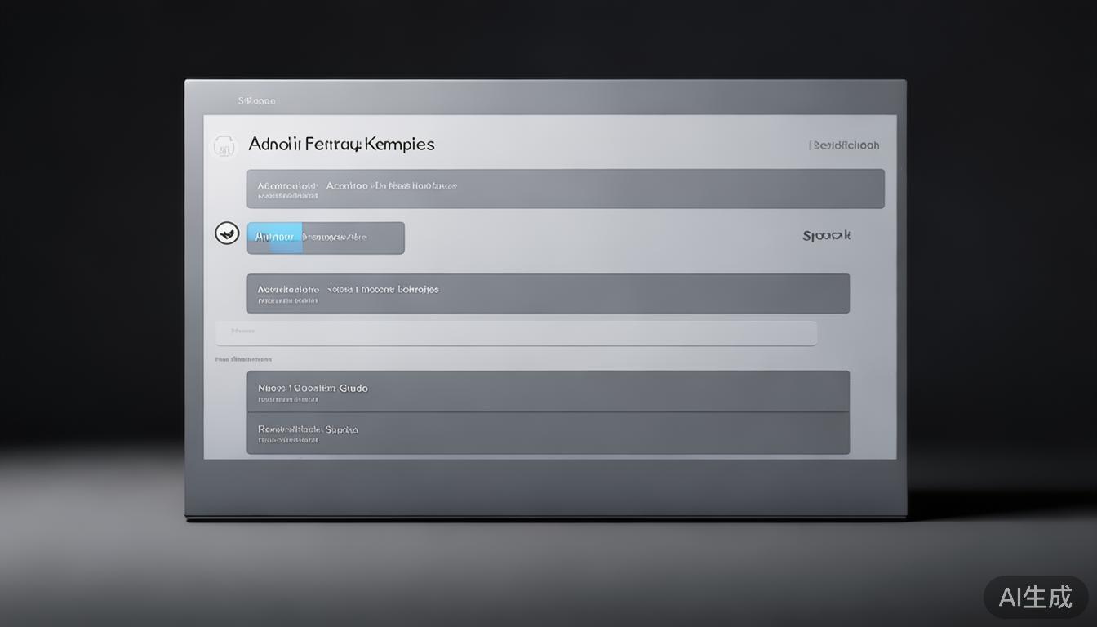Select the blue highlighted "Aunoor" segment

[274, 238]
